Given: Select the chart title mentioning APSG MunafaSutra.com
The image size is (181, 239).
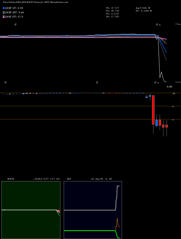Looking at the screenshot, I should [35, 2].
